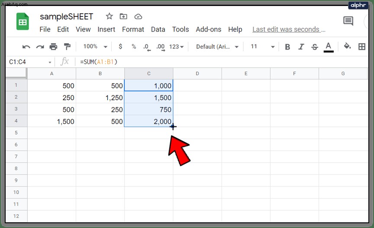The image size is (374, 228).
Task: Apply currency format with $ button
Action: coord(120,46)
